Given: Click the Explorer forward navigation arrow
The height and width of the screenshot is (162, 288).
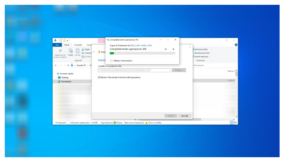Looking at the screenshot, I should [x=61, y=65].
